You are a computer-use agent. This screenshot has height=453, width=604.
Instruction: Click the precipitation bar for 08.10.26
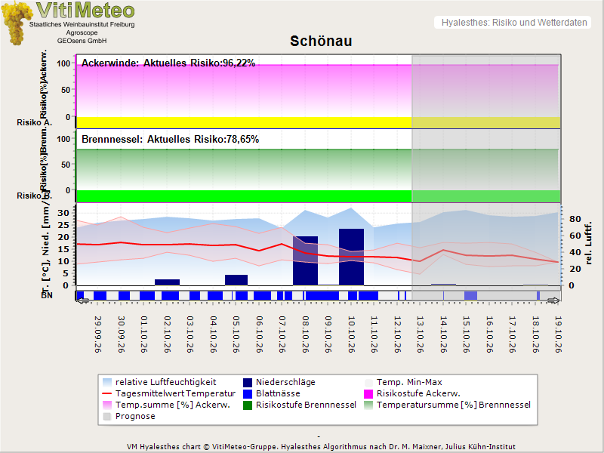tap(306, 260)
